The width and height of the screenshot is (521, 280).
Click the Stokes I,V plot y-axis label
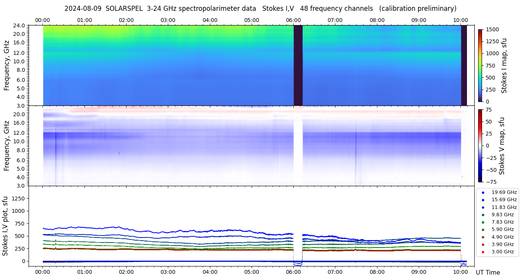(5, 226)
